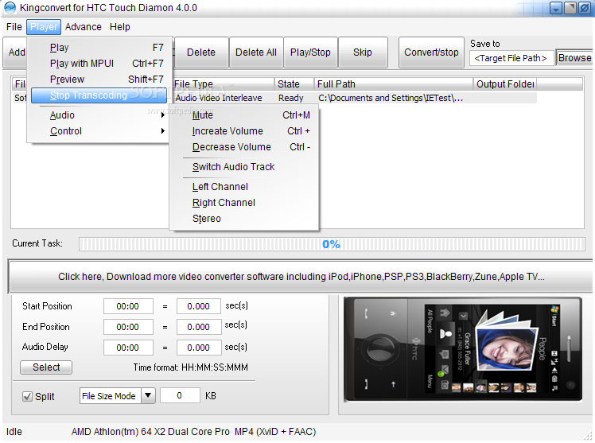Click the Idle status text

coord(14,432)
